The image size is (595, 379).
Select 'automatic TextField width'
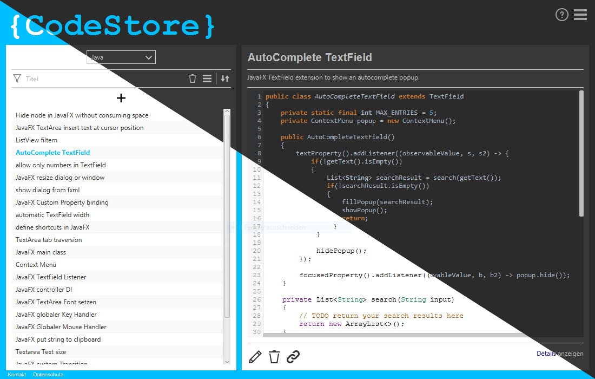pos(117,215)
